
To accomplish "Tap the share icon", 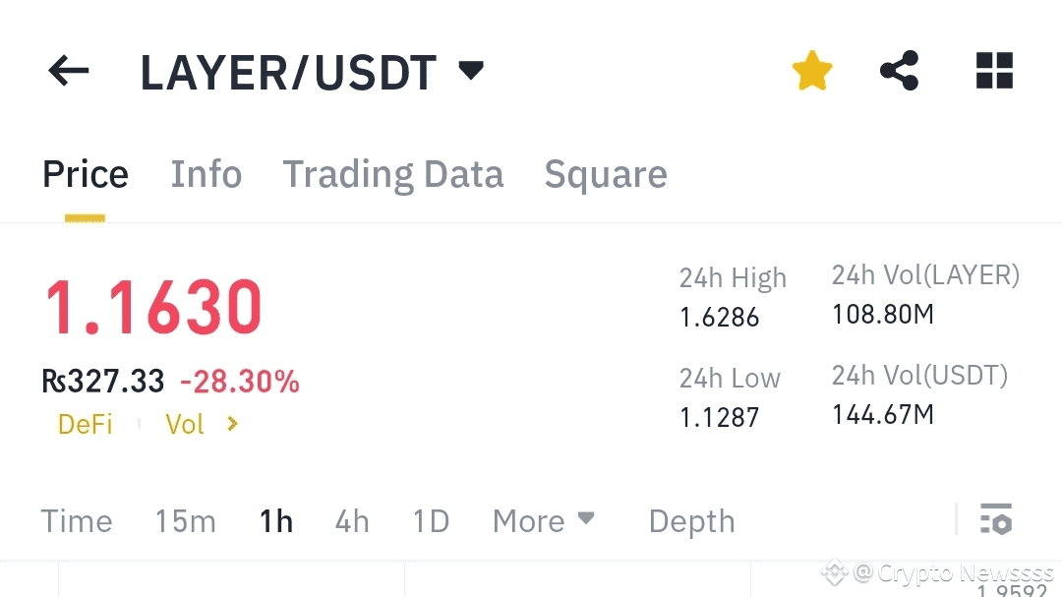I will pyautogui.click(x=899, y=71).
